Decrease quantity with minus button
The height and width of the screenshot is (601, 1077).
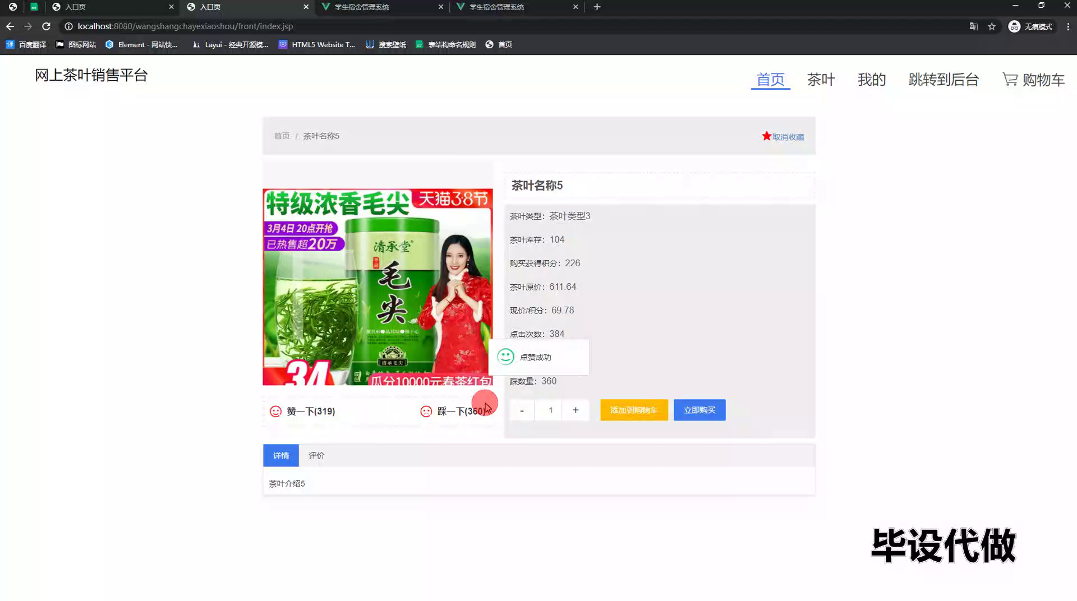point(522,410)
